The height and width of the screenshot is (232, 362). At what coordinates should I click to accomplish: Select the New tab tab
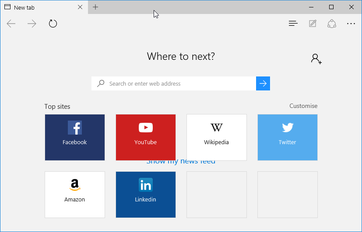click(x=44, y=7)
